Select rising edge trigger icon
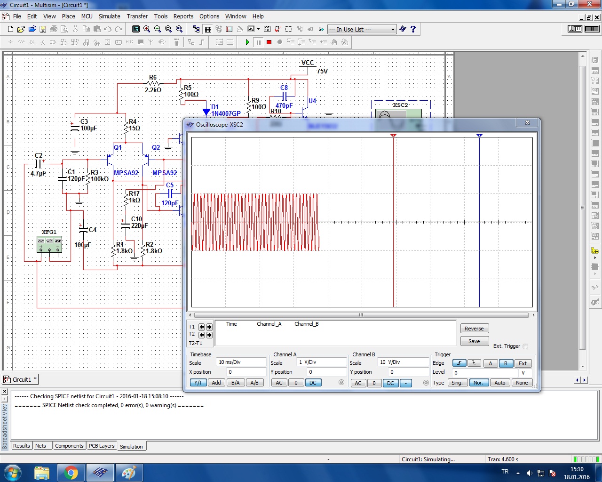 [459, 363]
